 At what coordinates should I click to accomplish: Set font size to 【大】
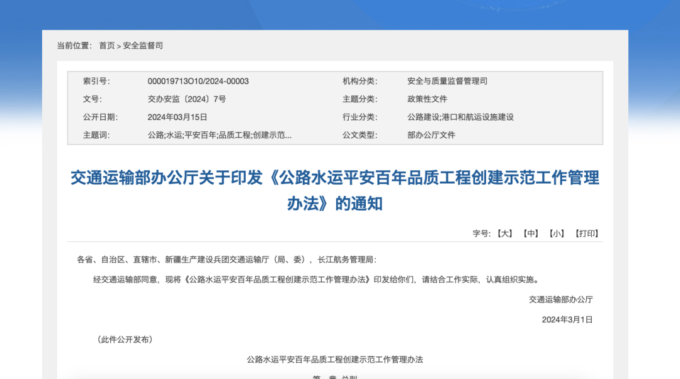504,234
